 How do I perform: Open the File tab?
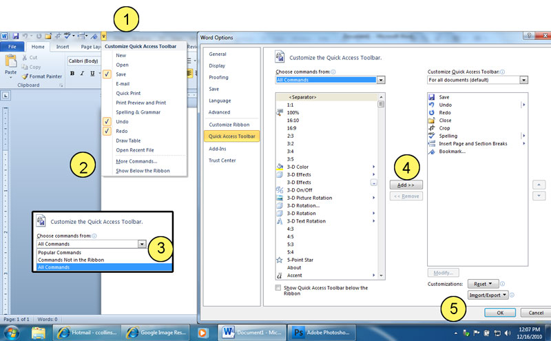point(12,46)
